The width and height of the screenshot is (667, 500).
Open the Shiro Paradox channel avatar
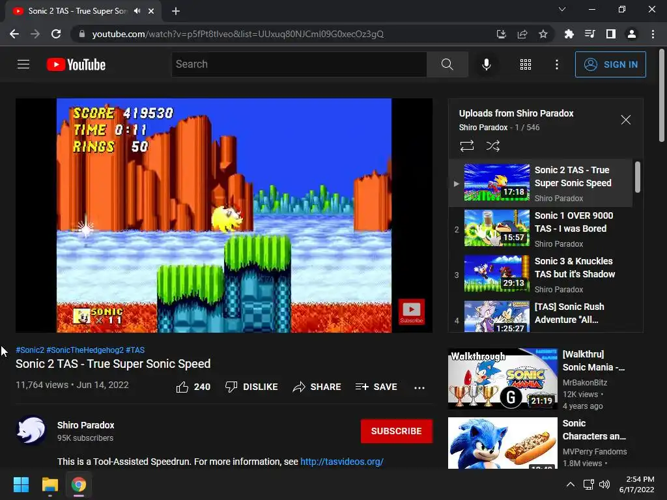tap(31, 430)
